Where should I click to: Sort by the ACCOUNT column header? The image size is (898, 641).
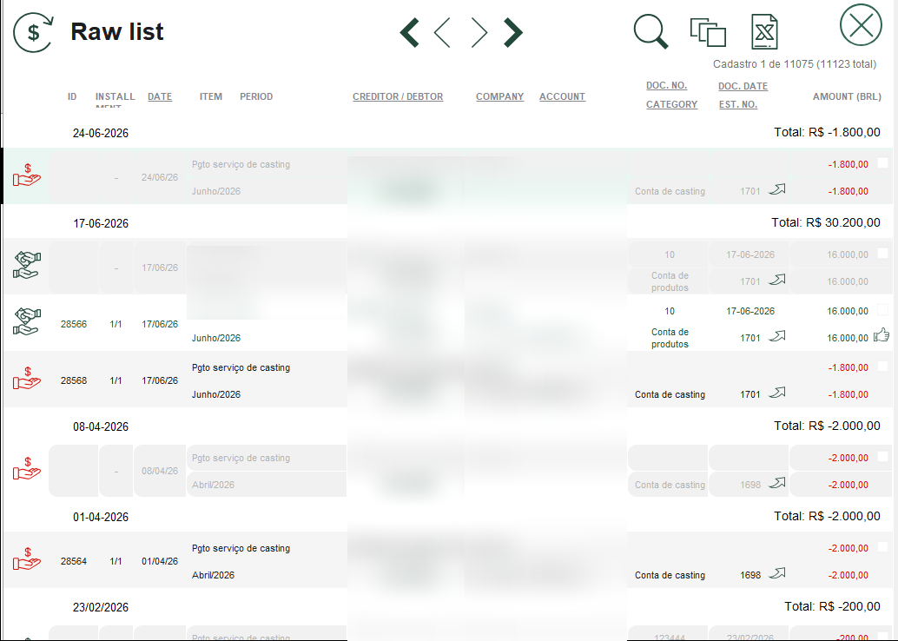click(x=563, y=96)
